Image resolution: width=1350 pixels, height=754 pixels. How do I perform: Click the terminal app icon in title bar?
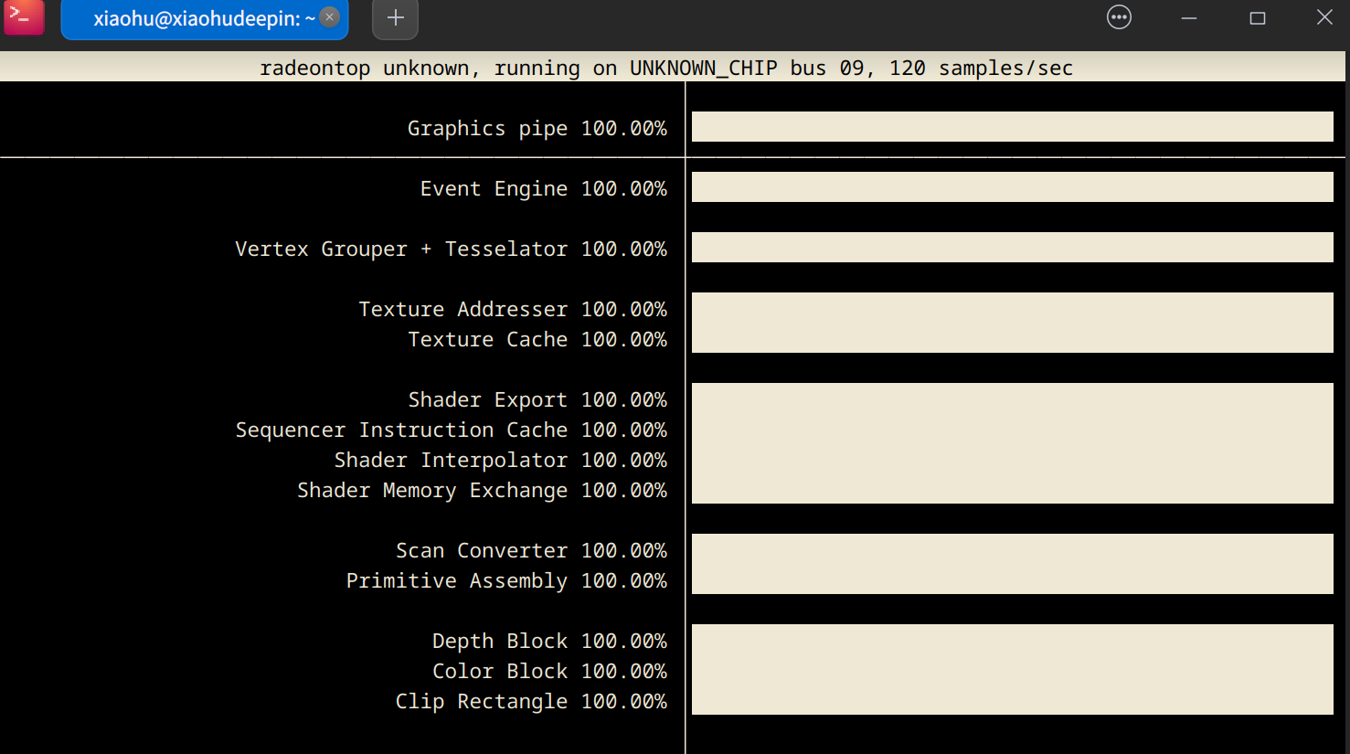tap(24, 16)
